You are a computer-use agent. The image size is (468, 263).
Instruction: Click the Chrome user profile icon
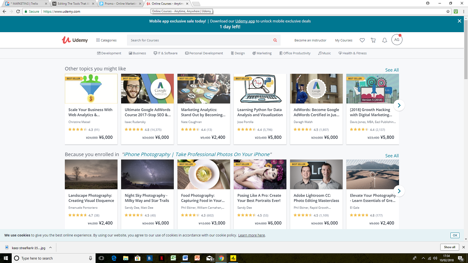pos(428,3)
